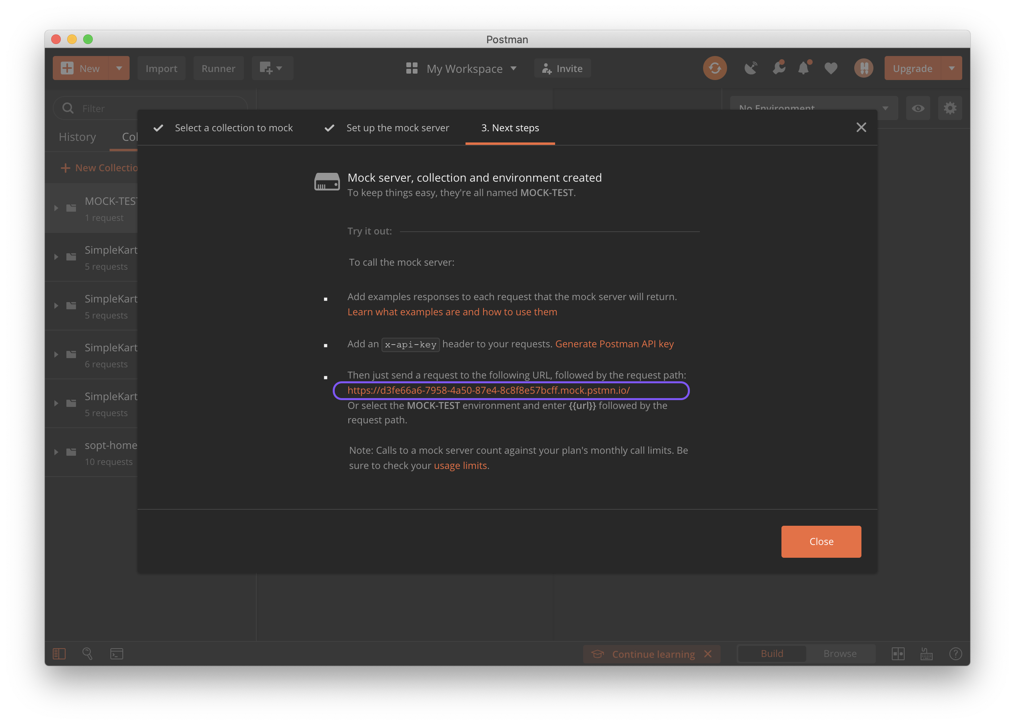The height and width of the screenshot is (725, 1015).
Task: Select the Set up the mock server step
Action: 397,128
